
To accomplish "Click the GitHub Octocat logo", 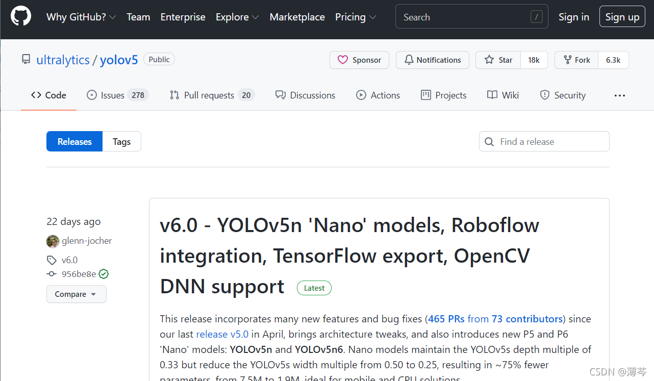I will tap(21, 16).
